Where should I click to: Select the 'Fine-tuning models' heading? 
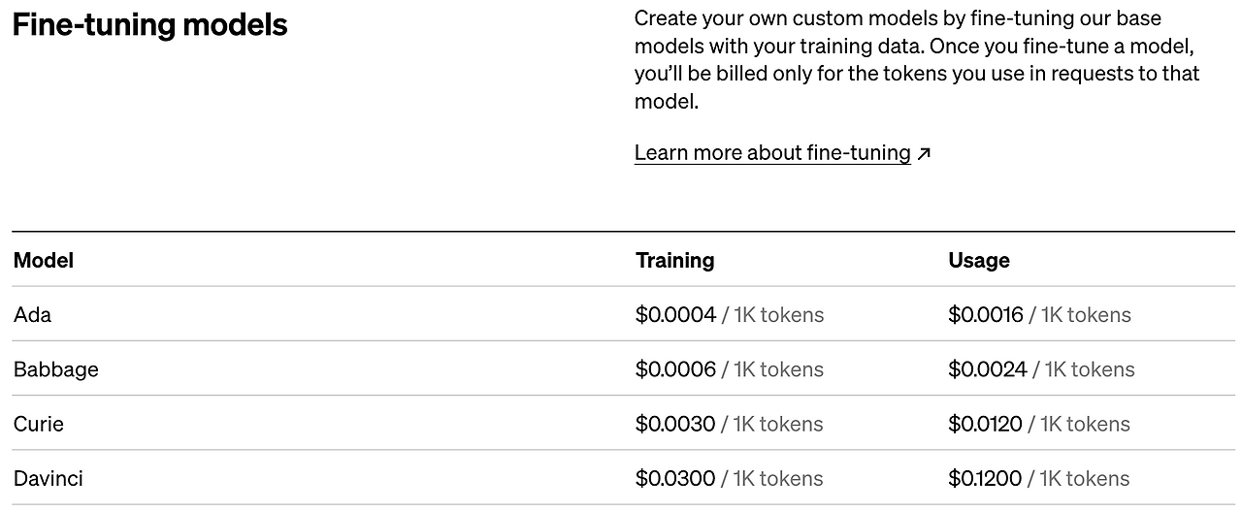pos(150,25)
